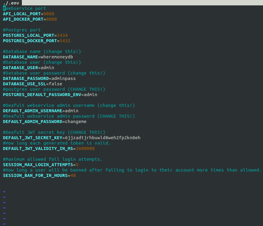Click the changeme password value
263x226 pixels.
(x=76, y=122)
